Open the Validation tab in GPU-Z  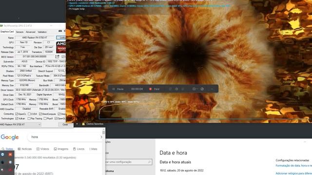[42, 32]
